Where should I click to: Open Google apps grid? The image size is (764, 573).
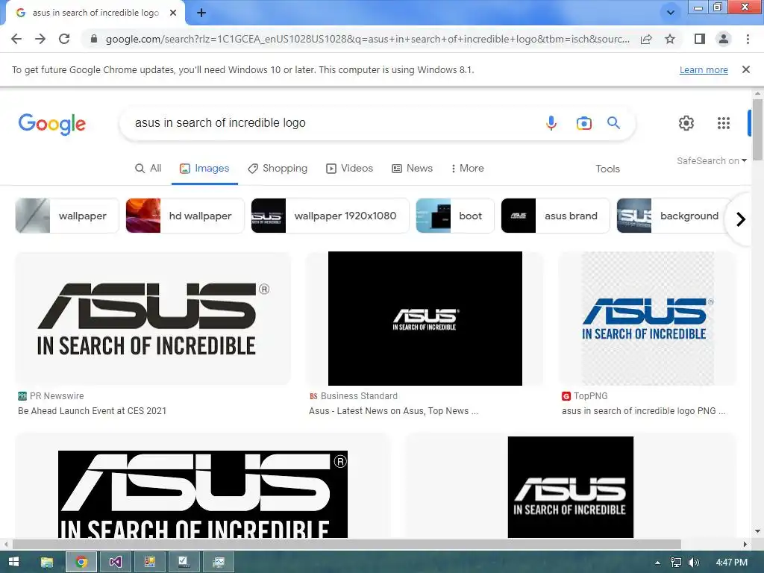724,123
